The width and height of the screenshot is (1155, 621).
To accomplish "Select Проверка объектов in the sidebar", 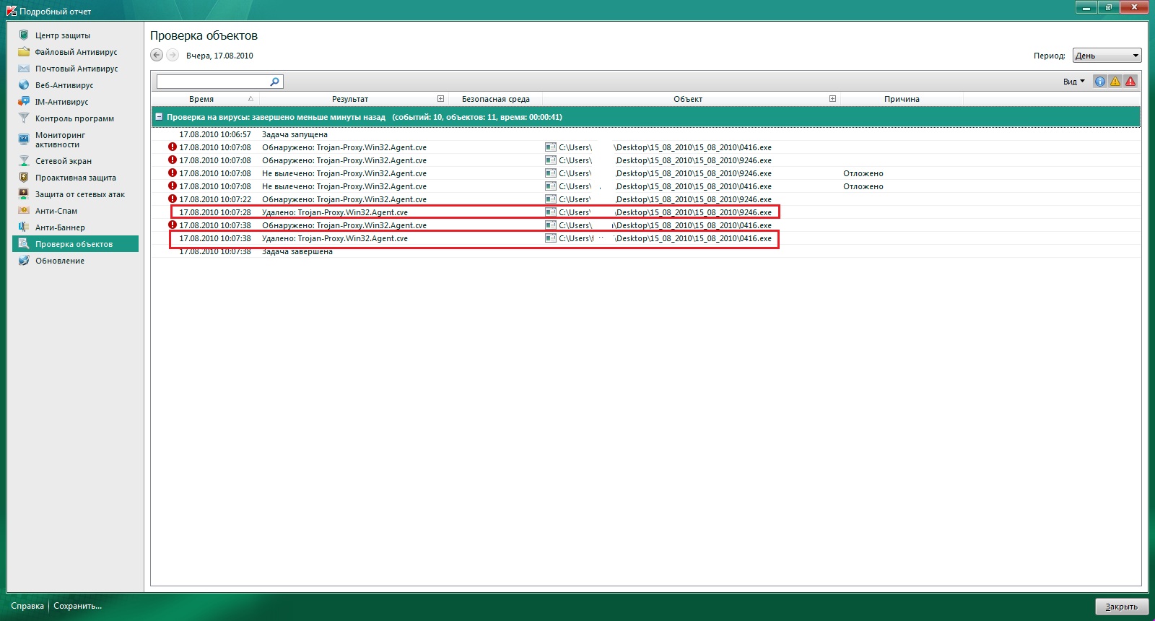I will (75, 244).
